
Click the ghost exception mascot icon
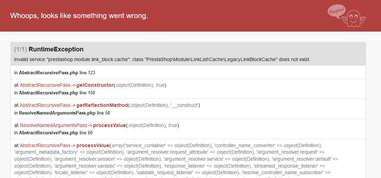tap(354, 18)
